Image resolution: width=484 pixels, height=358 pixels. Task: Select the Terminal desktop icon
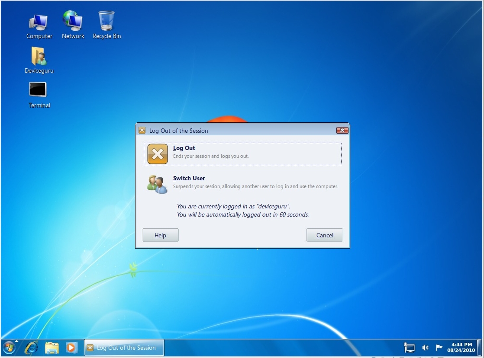click(x=39, y=95)
